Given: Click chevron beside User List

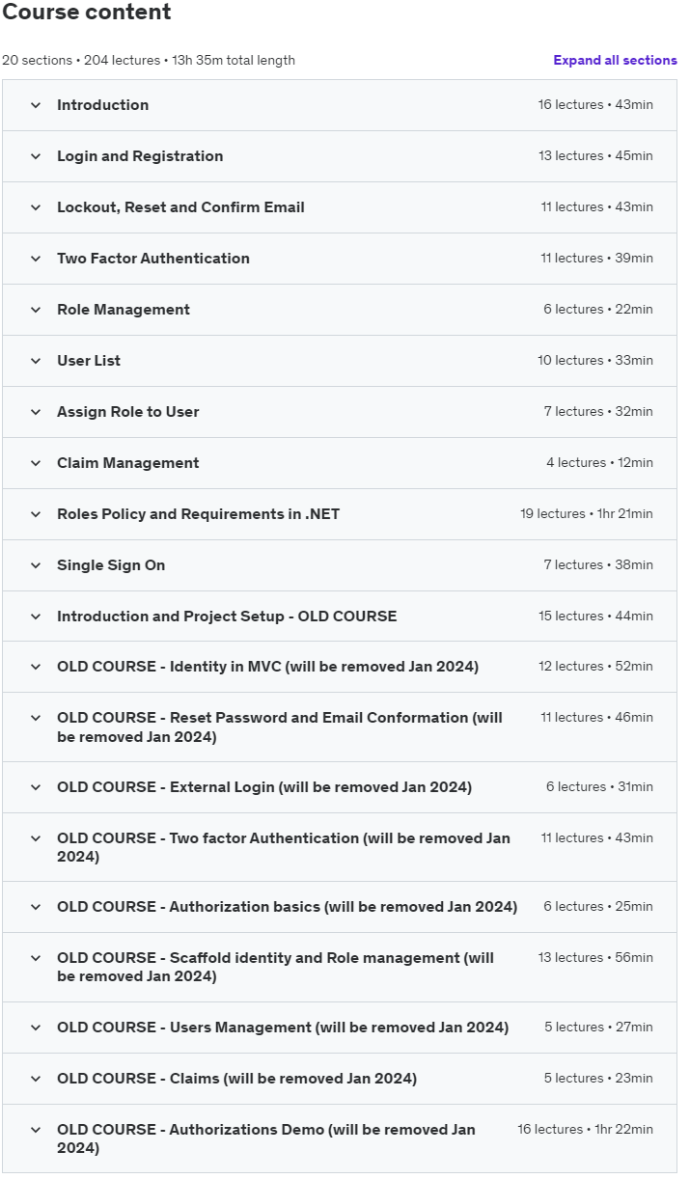Looking at the screenshot, I should pos(36,361).
